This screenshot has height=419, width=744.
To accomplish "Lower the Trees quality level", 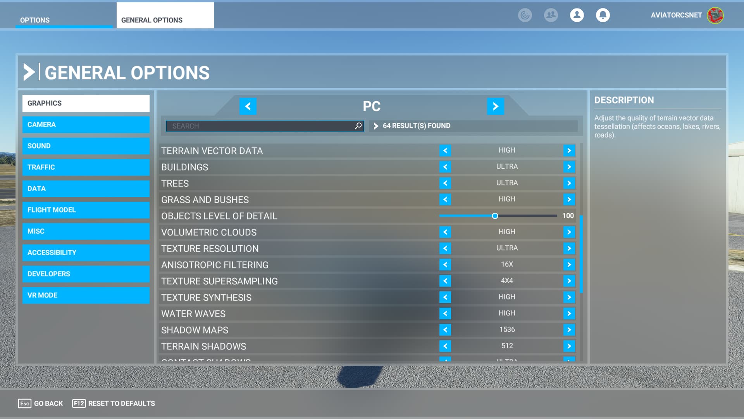I will [445, 183].
